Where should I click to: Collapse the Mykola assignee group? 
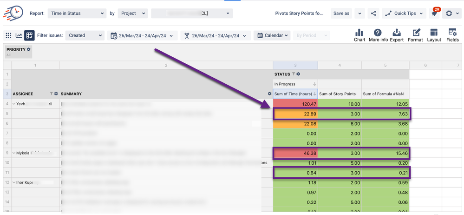(x=14, y=153)
